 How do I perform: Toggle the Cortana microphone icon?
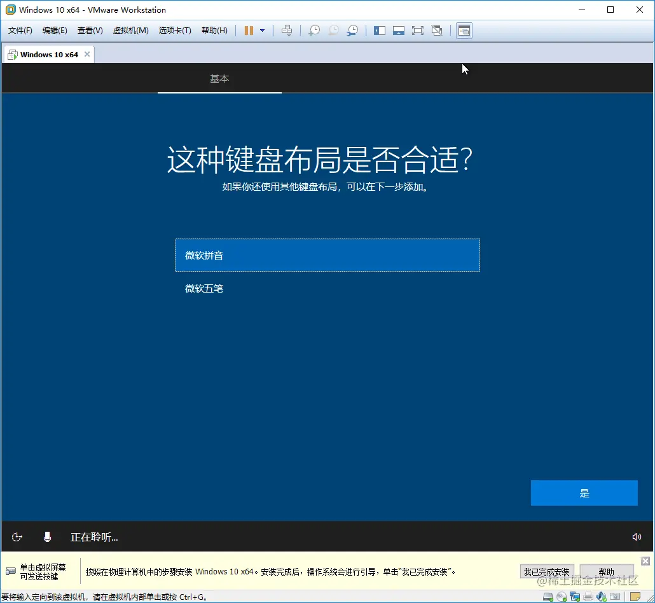click(x=47, y=537)
